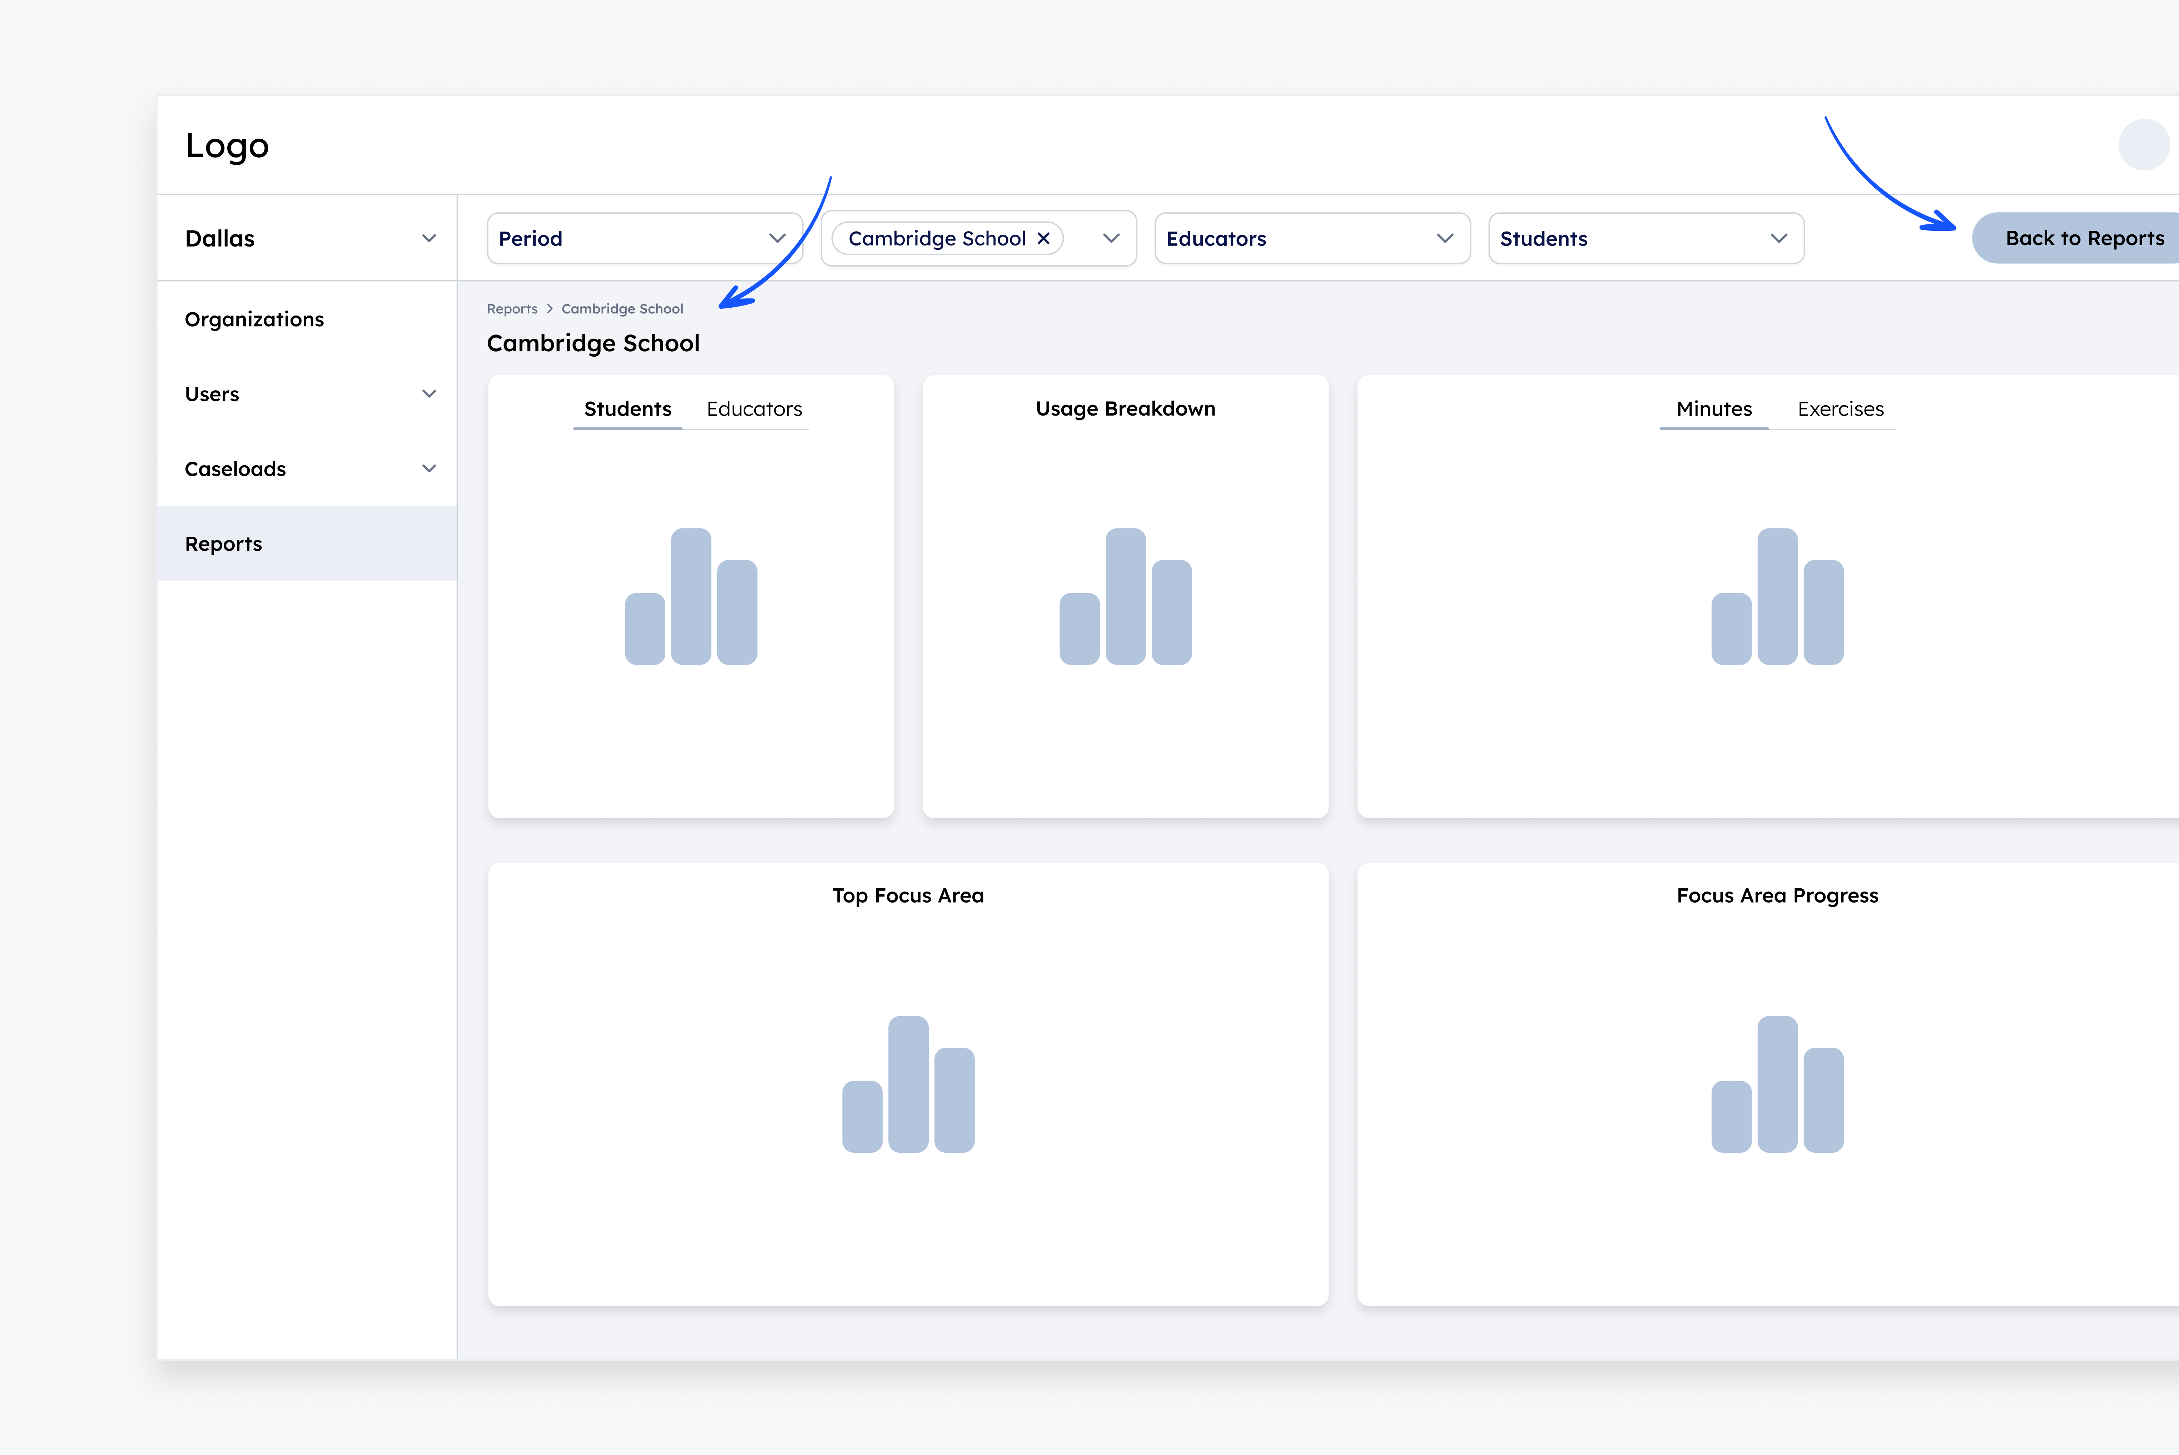
Task: Click the Cambridge School page heading
Action: [593, 343]
